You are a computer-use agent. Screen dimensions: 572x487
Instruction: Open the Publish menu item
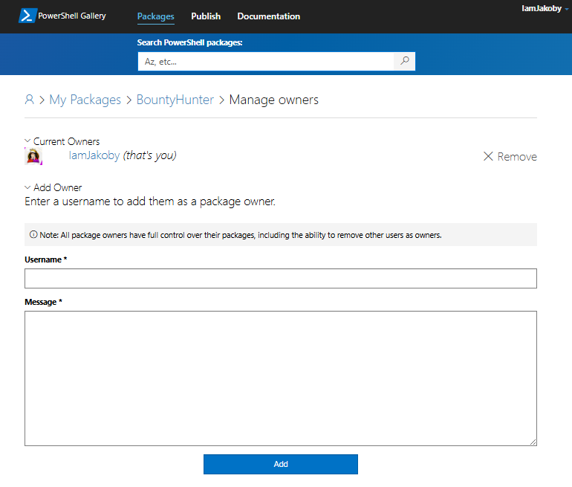click(x=206, y=16)
